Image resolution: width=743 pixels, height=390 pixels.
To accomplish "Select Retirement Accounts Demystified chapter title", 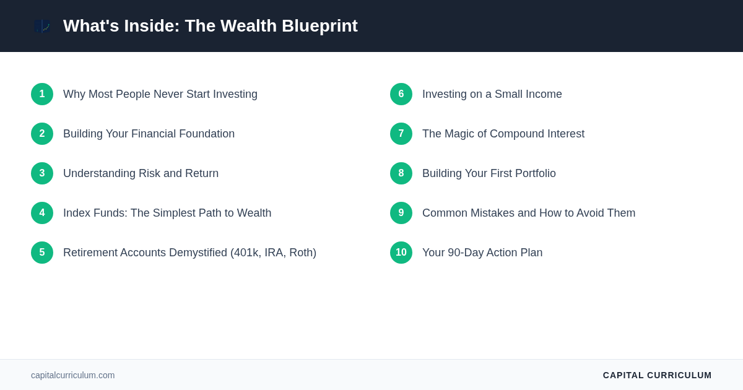I will 189,253.
